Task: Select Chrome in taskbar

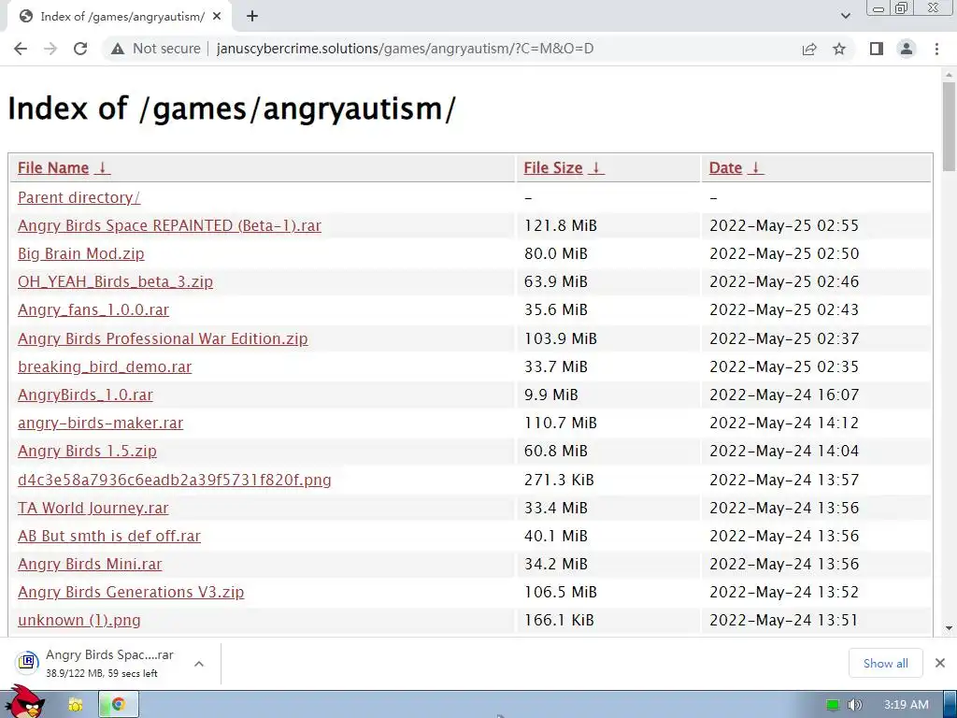Action: click(119, 705)
